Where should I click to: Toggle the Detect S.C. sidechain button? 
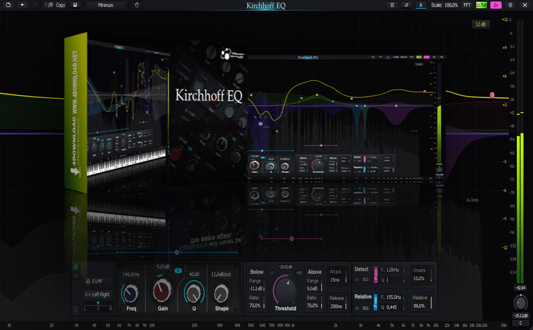click(x=366, y=280)
